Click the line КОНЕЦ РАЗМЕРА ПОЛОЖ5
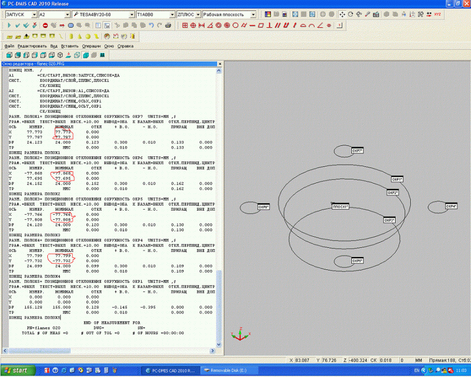The image size is (471, 377). (35, 318)
